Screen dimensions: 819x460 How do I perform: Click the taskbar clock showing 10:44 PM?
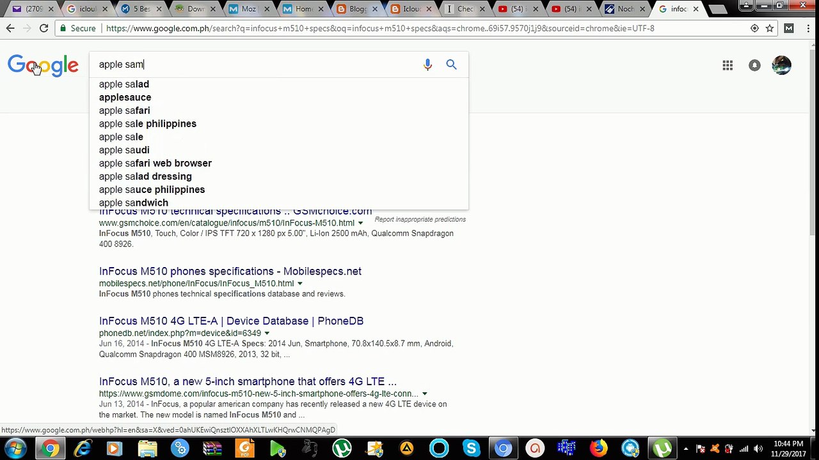[x=788, y=448]
